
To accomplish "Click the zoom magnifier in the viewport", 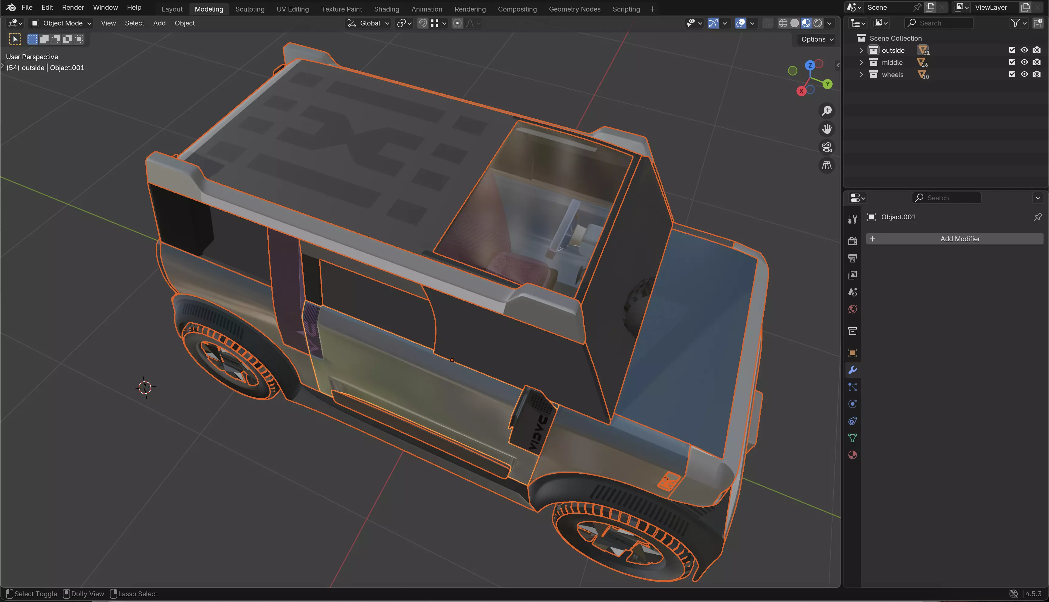I will pos(827,110).
